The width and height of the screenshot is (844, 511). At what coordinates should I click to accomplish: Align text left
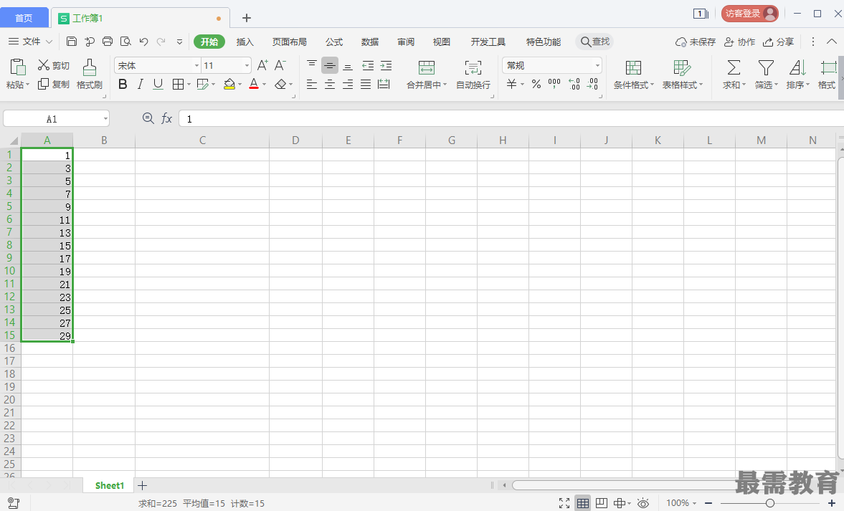tap(312, 84)
